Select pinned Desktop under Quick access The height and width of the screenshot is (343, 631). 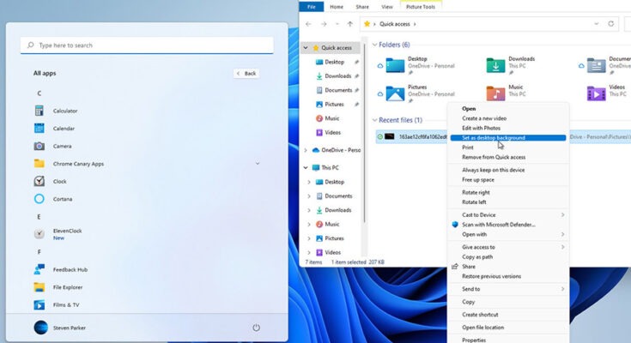pos(335,62)
